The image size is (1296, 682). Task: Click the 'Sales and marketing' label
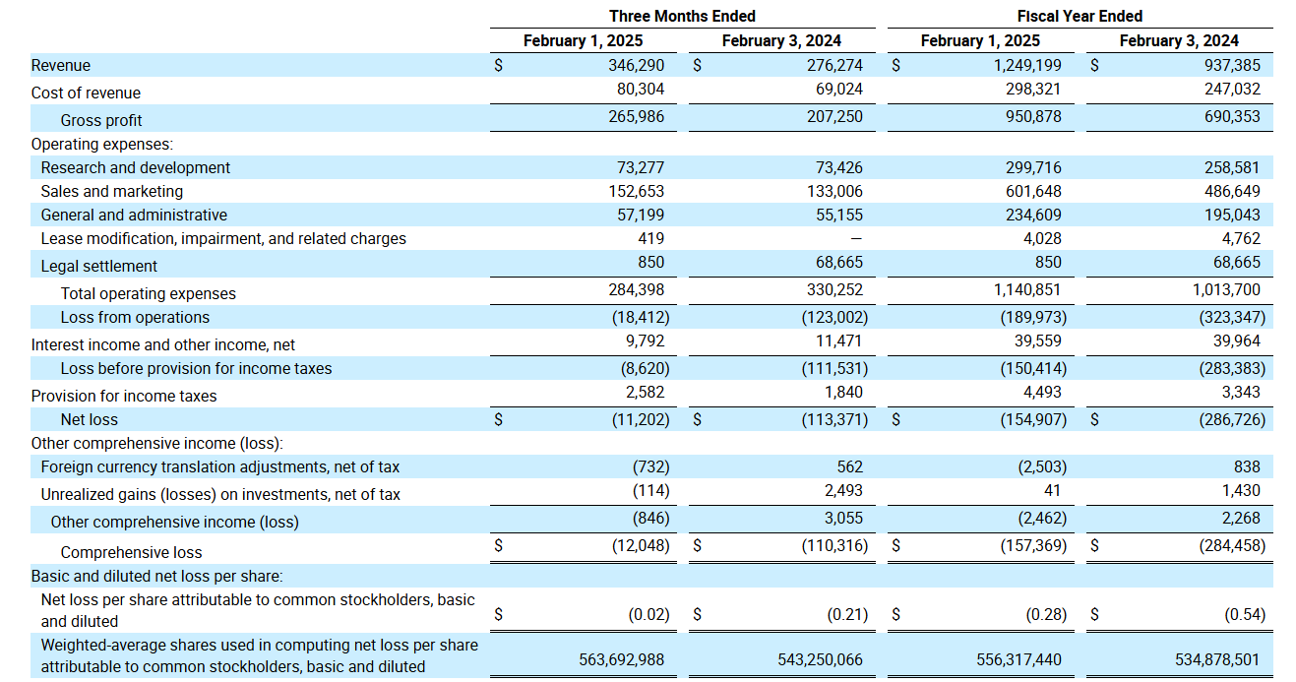click(x=112, y=191)
